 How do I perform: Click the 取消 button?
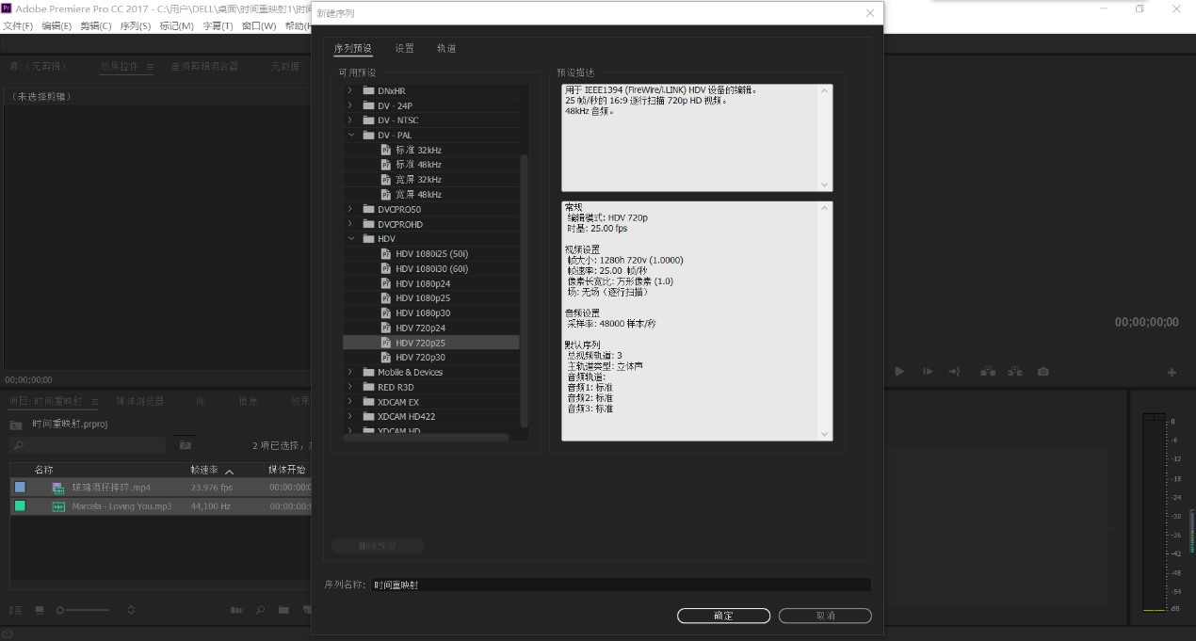pyautogui.click(x=825, y=616)
